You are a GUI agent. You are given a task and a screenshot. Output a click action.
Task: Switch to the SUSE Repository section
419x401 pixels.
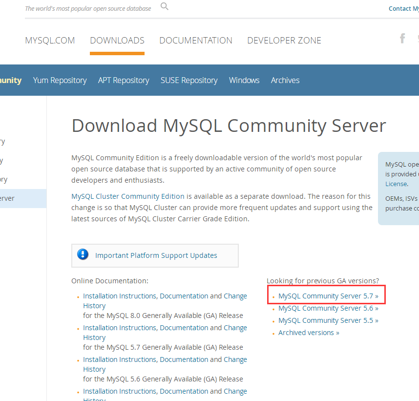pos(189,80)
